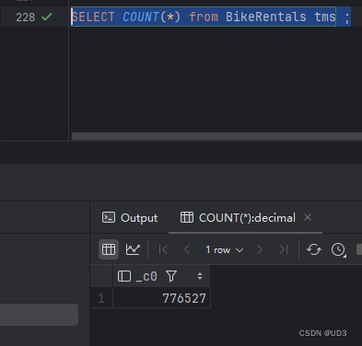This screenshot has height=346, width=362.
Task: Toggle sort order on _c0 column
Action: click(200, 276)
